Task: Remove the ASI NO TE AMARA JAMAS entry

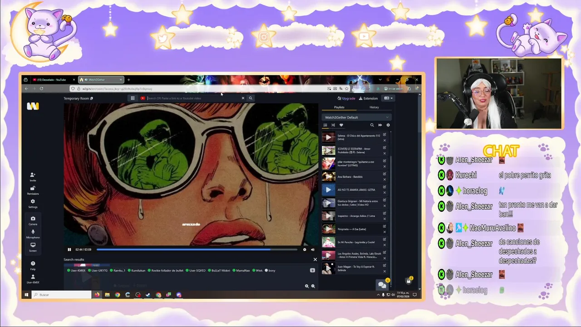Action: pyautogui.click(x=384, y=193)
